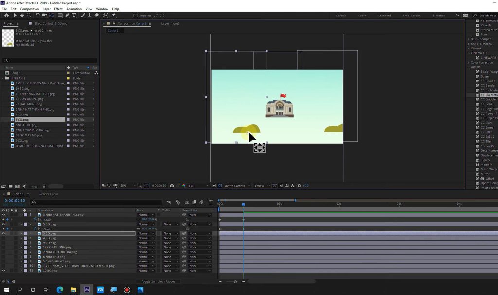Switch to the Learn workspace
The image size is (498, 295).
(362, 15)
